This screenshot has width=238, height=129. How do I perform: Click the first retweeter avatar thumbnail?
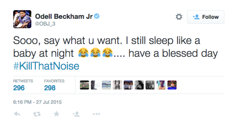pos(84,85)
